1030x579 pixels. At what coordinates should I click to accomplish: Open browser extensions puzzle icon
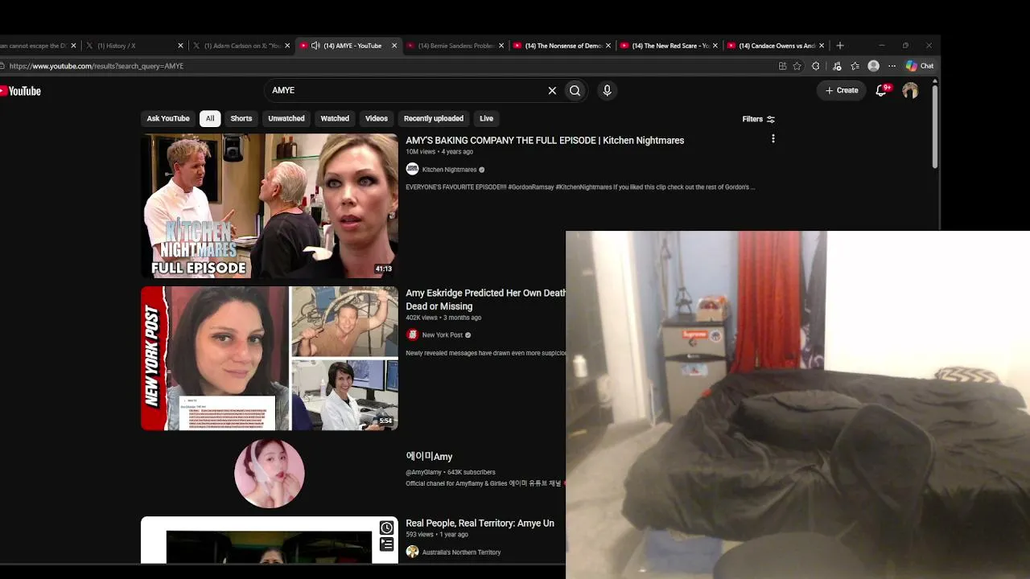point(816,66)
